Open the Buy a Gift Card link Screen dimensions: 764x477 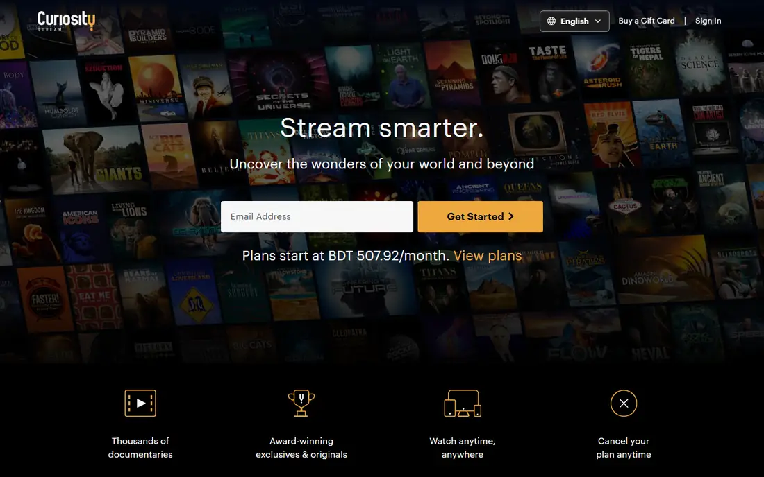[647, 21]
